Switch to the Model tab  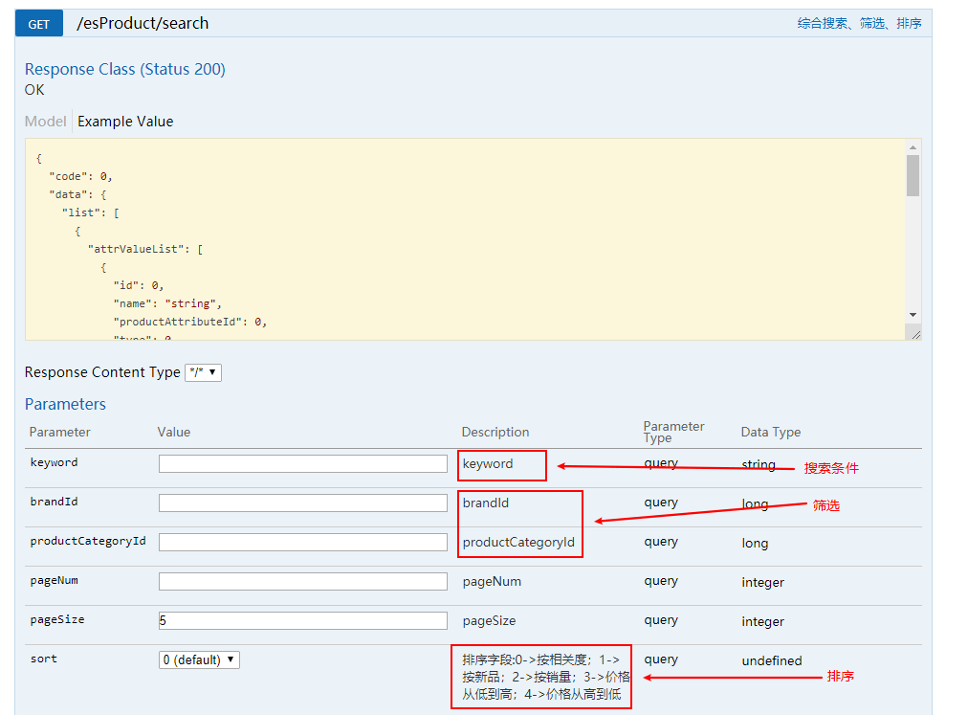click(45, 122)
